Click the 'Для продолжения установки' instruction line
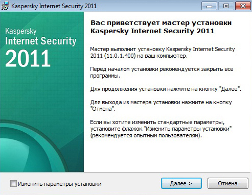Screen dimensions: 252x195 tap(166, 89)
